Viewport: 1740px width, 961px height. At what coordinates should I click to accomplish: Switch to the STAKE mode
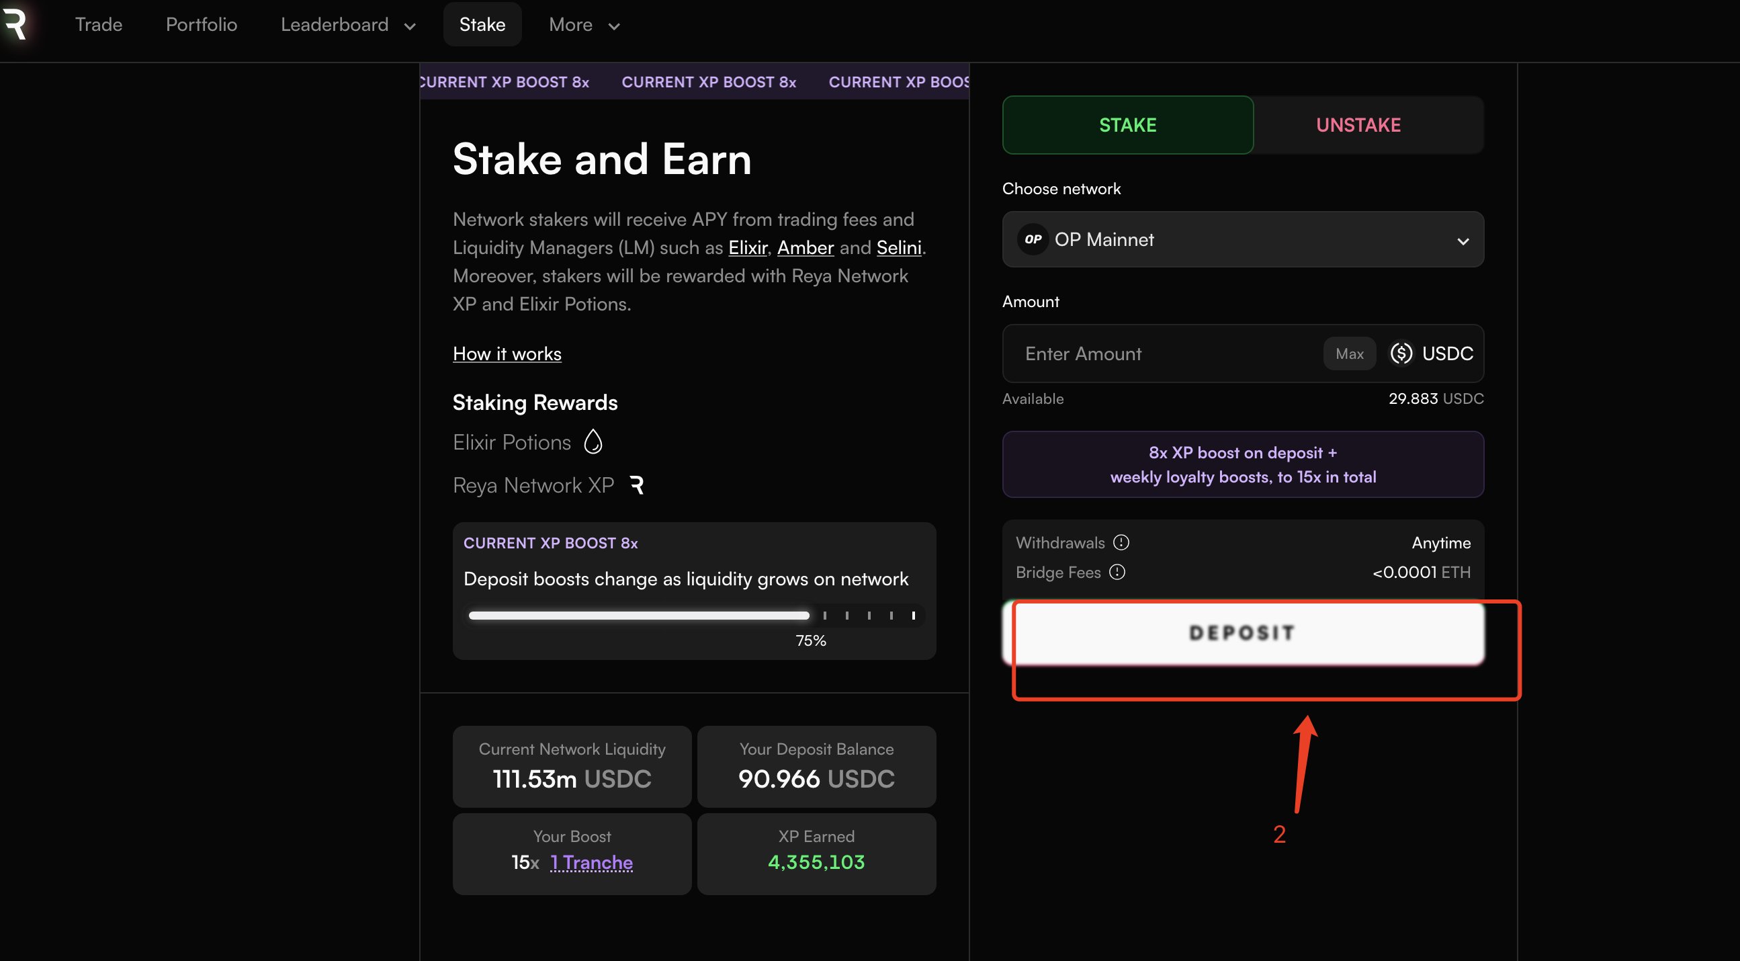tap(1127, 125)
